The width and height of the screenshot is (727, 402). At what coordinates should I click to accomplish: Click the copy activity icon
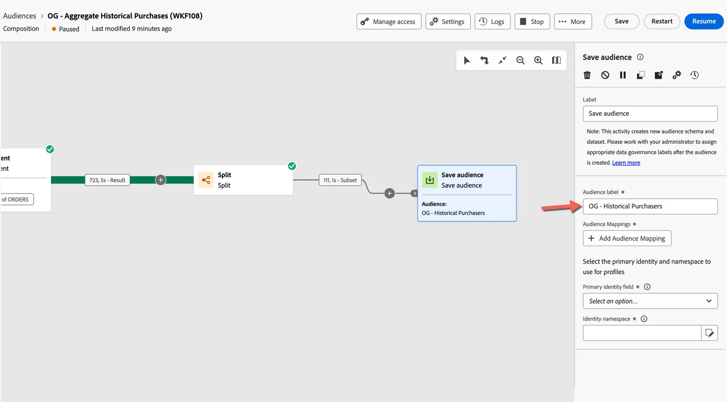641,75
